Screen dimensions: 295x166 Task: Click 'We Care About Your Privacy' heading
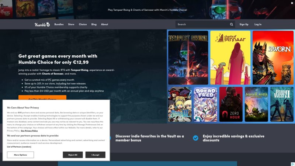tap(23, 108)
